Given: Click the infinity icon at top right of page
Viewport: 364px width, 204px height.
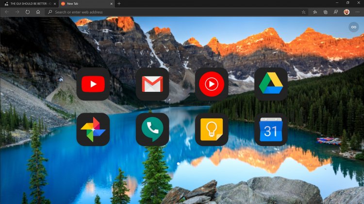Looking at the screenshot, I should (353, 27).
